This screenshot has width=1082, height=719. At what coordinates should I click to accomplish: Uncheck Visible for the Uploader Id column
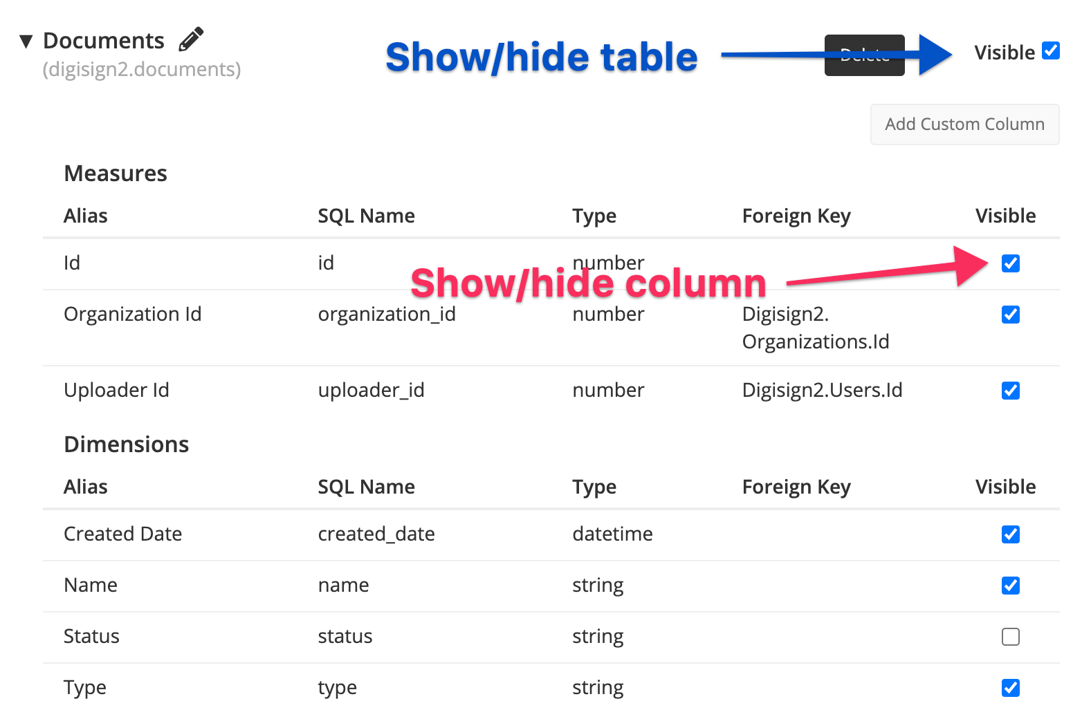1010,391
